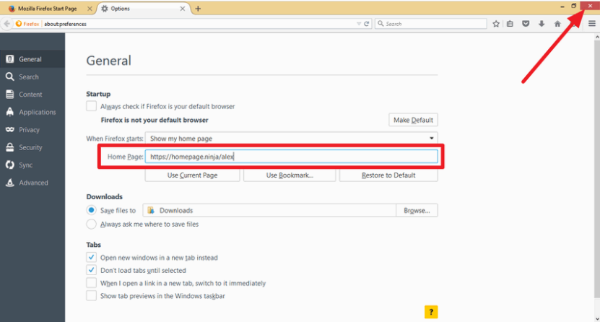Select the Options tab
The height and width of the screenshot is (322, 600).
coord(144,9)
